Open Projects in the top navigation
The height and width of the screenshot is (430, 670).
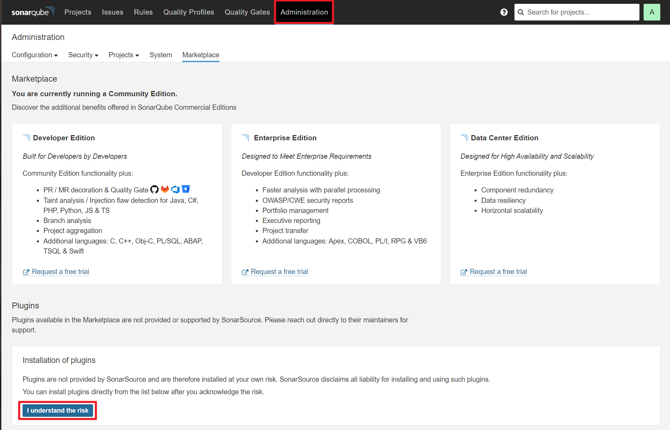click(x=78, y=12)
